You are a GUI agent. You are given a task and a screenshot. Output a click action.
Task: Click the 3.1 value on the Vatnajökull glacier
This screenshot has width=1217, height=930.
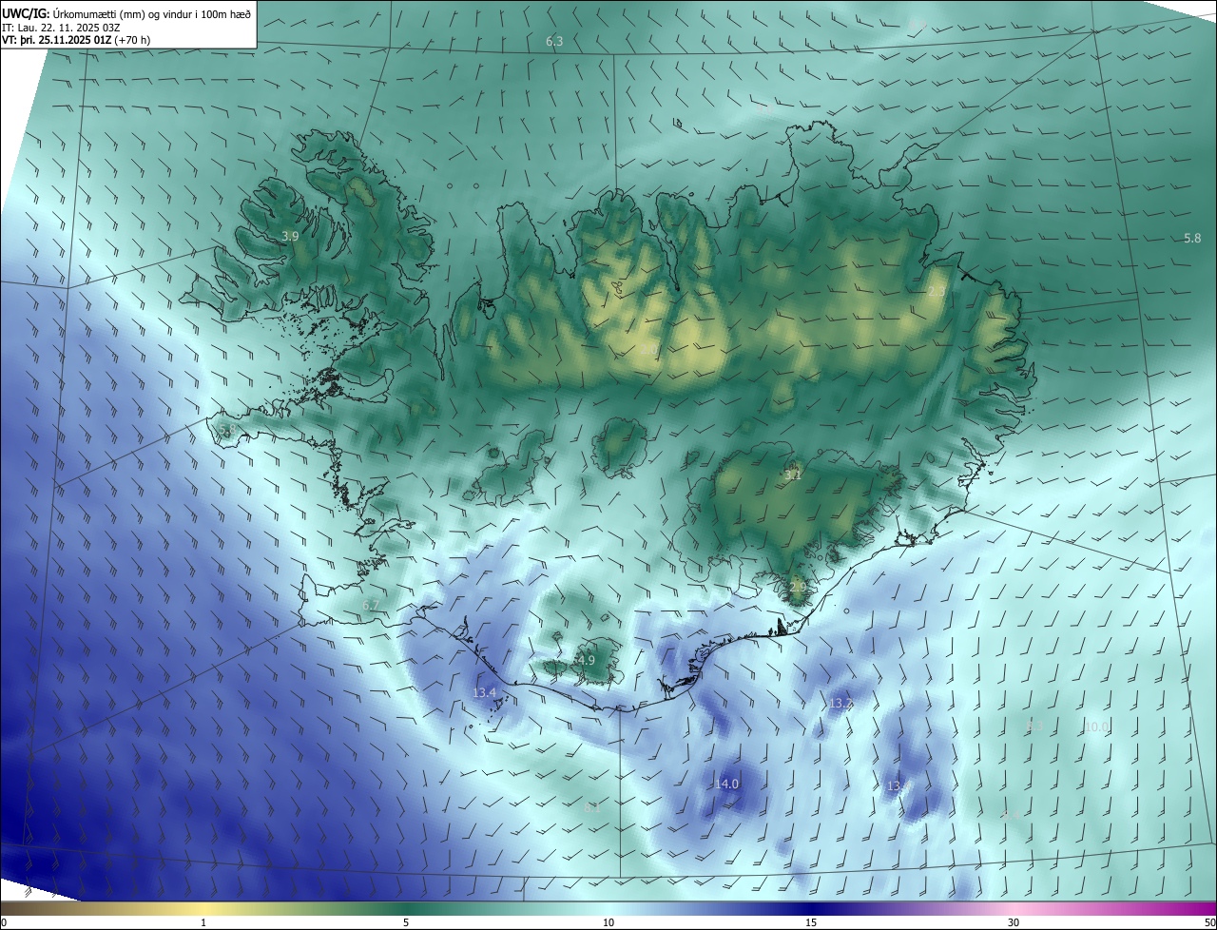(x=793, y=474)
